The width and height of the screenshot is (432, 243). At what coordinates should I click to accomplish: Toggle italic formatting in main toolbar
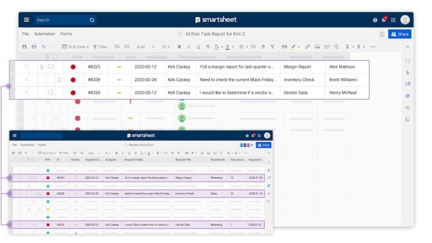coord(189,47)
